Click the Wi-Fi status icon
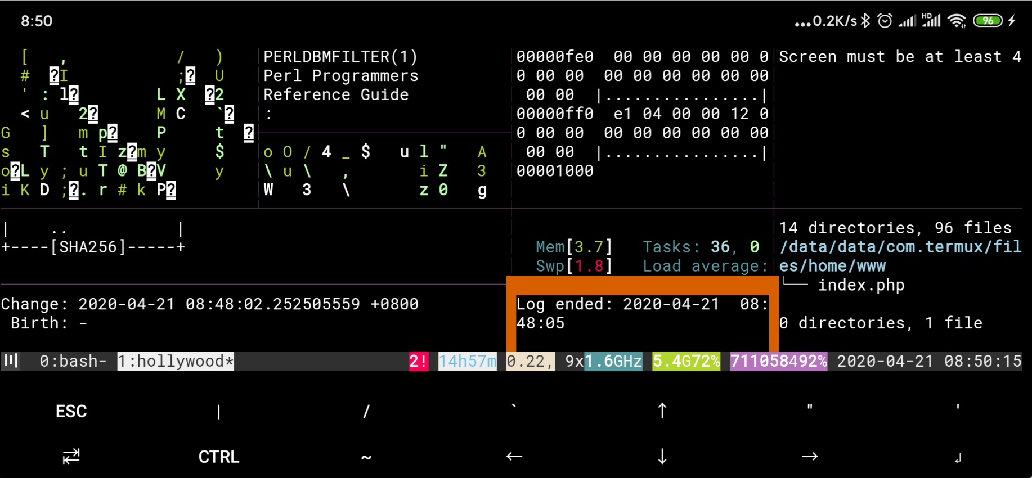The image size is (1032, 478). (957, 21)
